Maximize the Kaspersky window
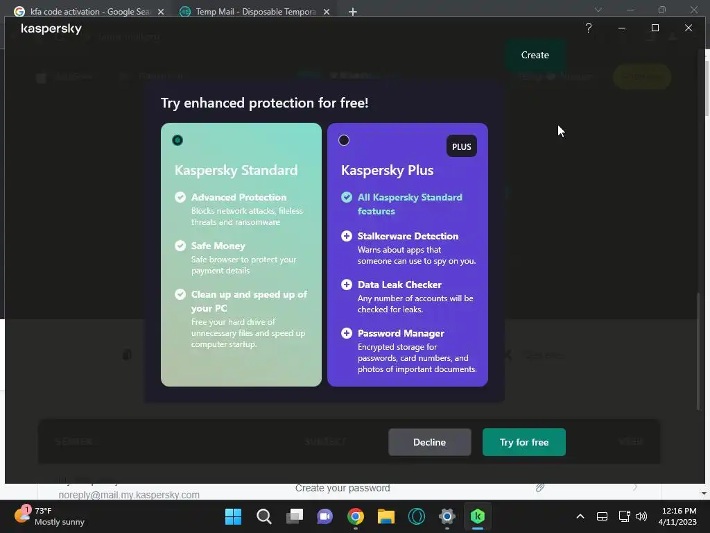This screenshot has width=710, height=533. point(655,28)
